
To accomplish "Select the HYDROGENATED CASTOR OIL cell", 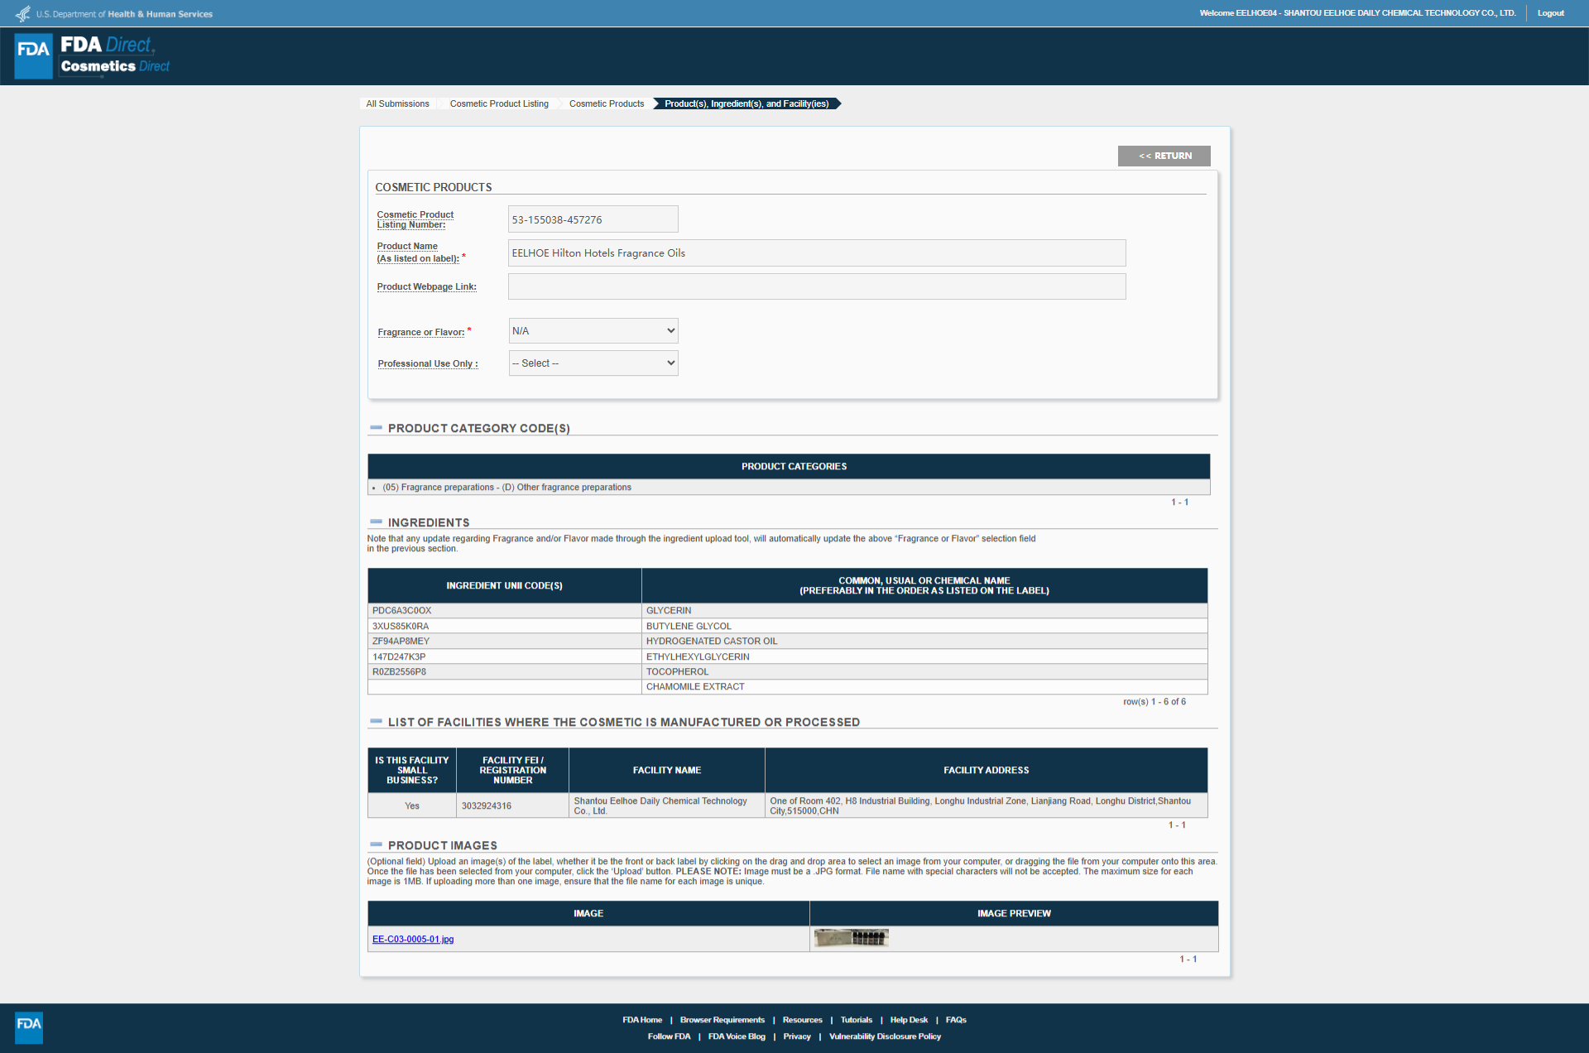I will (x=924, y=642).
